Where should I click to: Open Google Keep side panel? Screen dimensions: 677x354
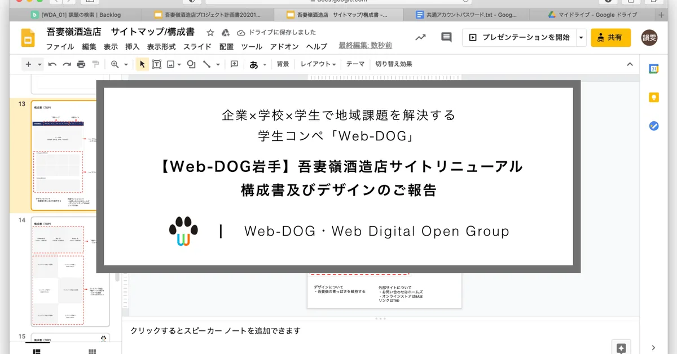pyautogui.click(x=654, y=98)
